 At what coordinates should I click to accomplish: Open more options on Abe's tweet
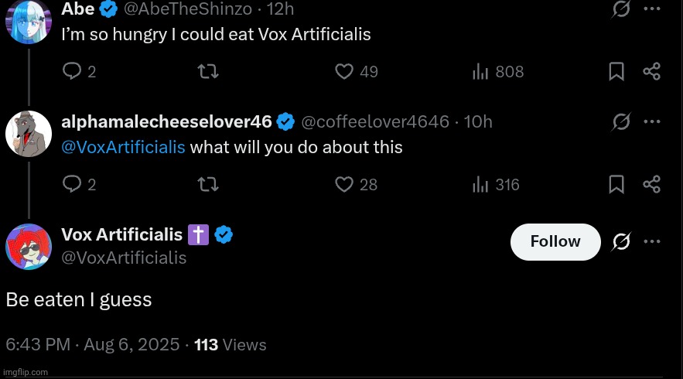[652, 9]
